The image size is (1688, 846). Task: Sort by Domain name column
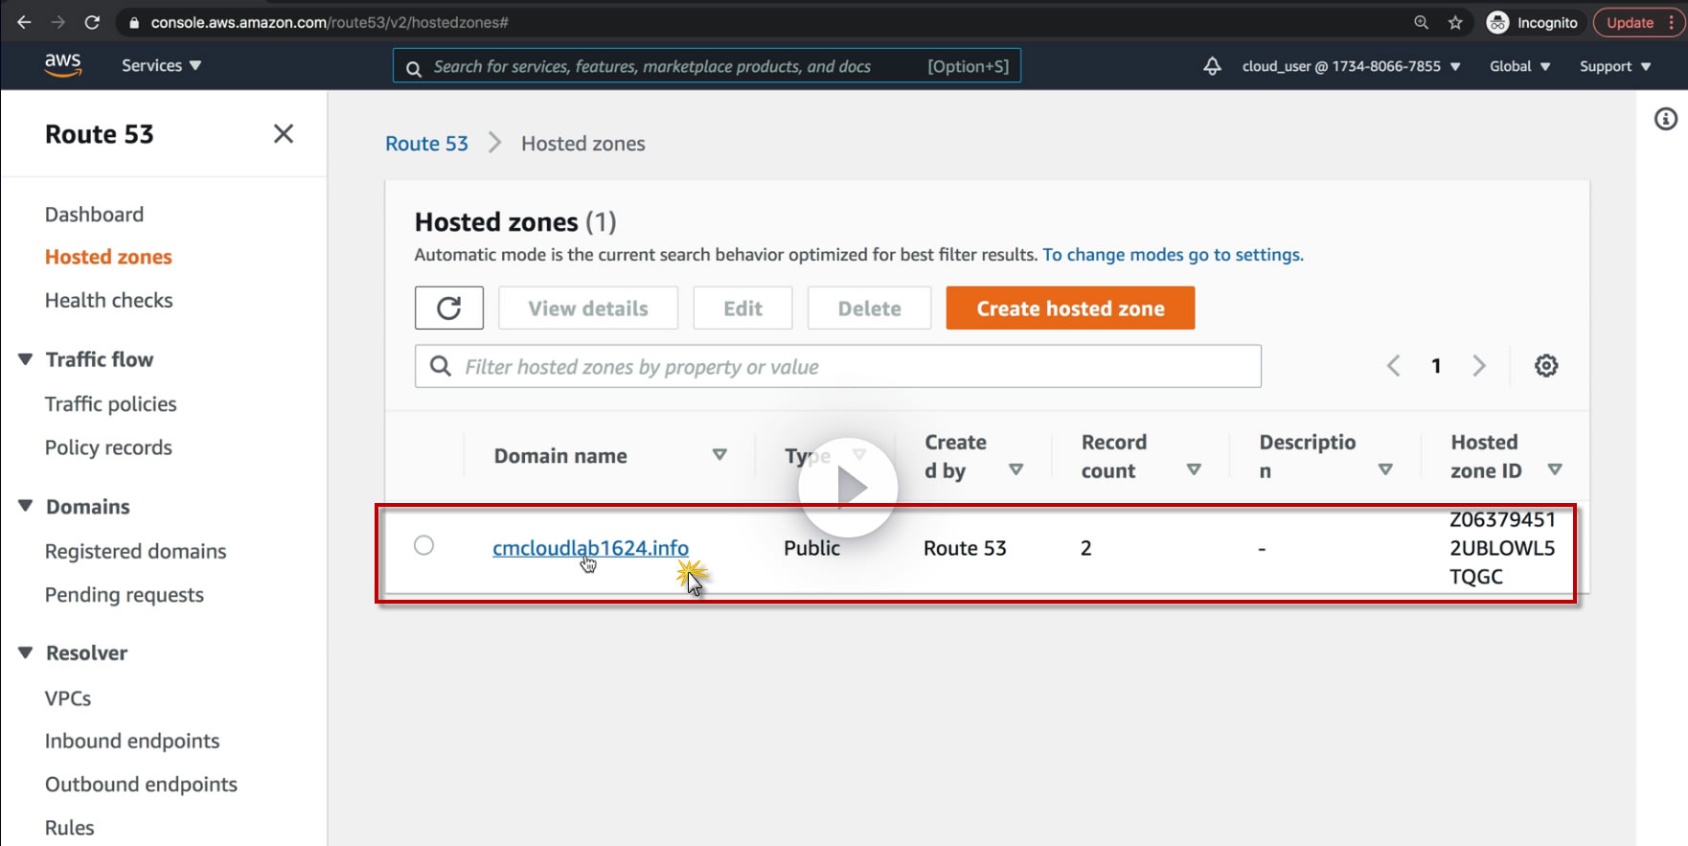pyautogui.click(x=719, y=455)
